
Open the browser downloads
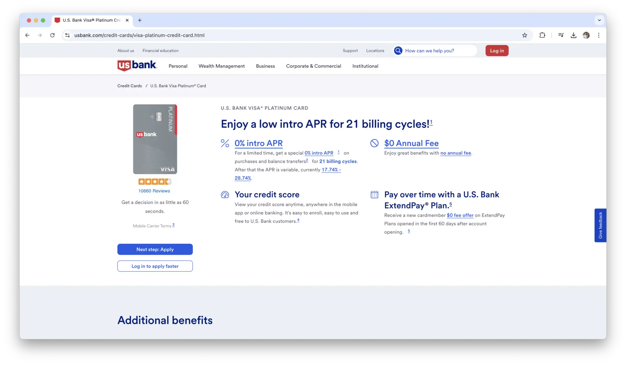click(574, 35)
